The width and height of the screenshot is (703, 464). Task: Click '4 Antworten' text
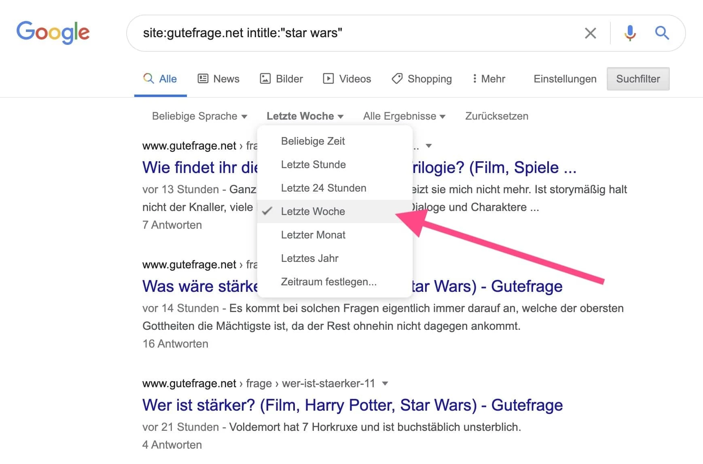172,445
